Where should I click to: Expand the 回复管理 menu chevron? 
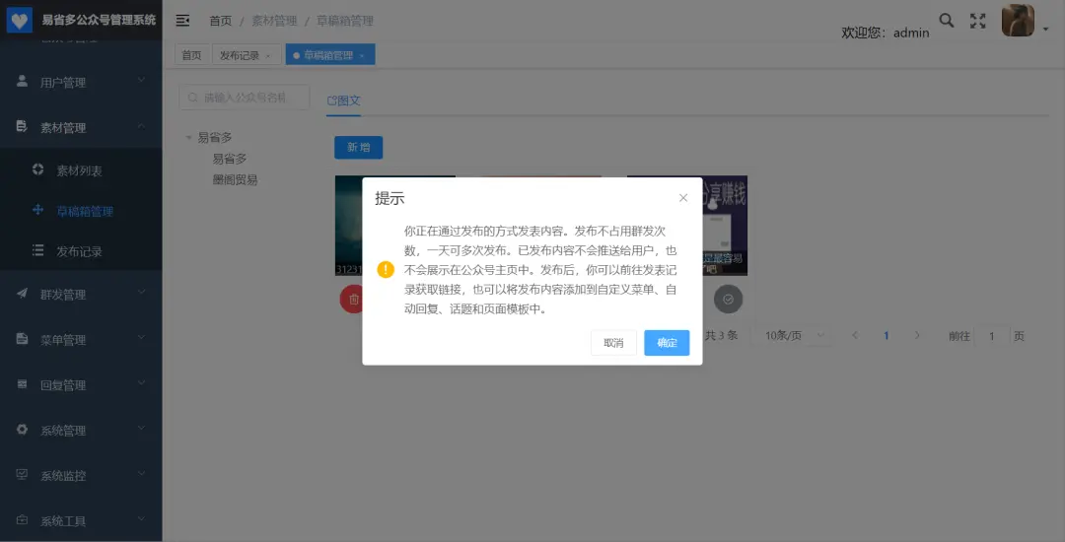coord(141,382)
